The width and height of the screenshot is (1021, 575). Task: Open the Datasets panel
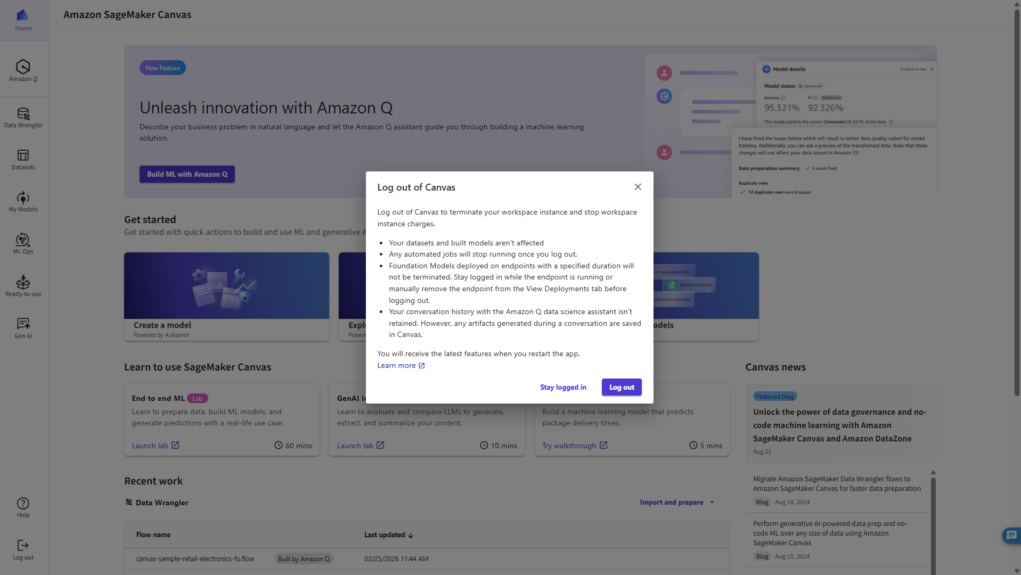[x=23, y=159]
